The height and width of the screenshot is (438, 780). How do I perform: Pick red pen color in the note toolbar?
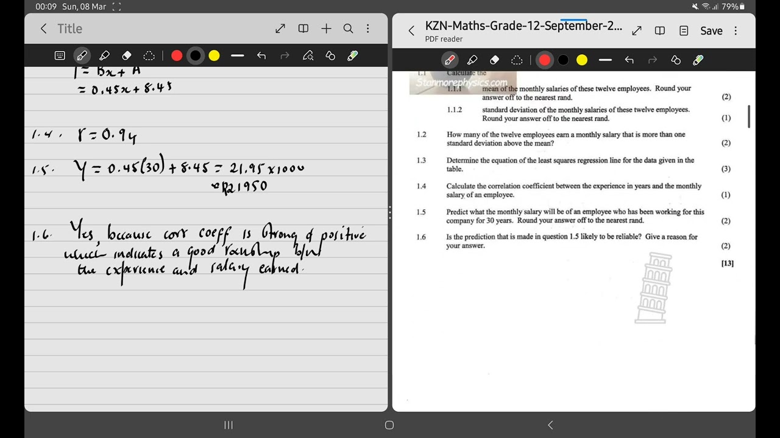(x=177, y=56)
